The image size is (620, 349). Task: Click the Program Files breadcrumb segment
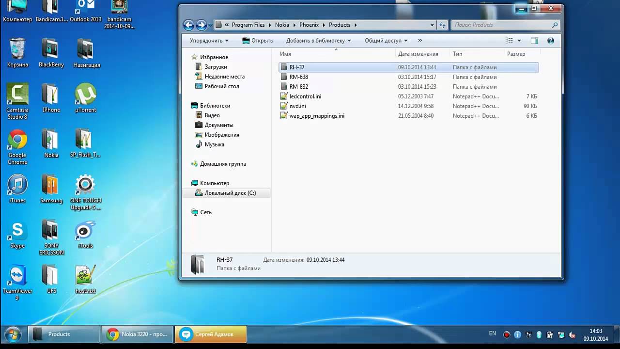tap(248, 25)
